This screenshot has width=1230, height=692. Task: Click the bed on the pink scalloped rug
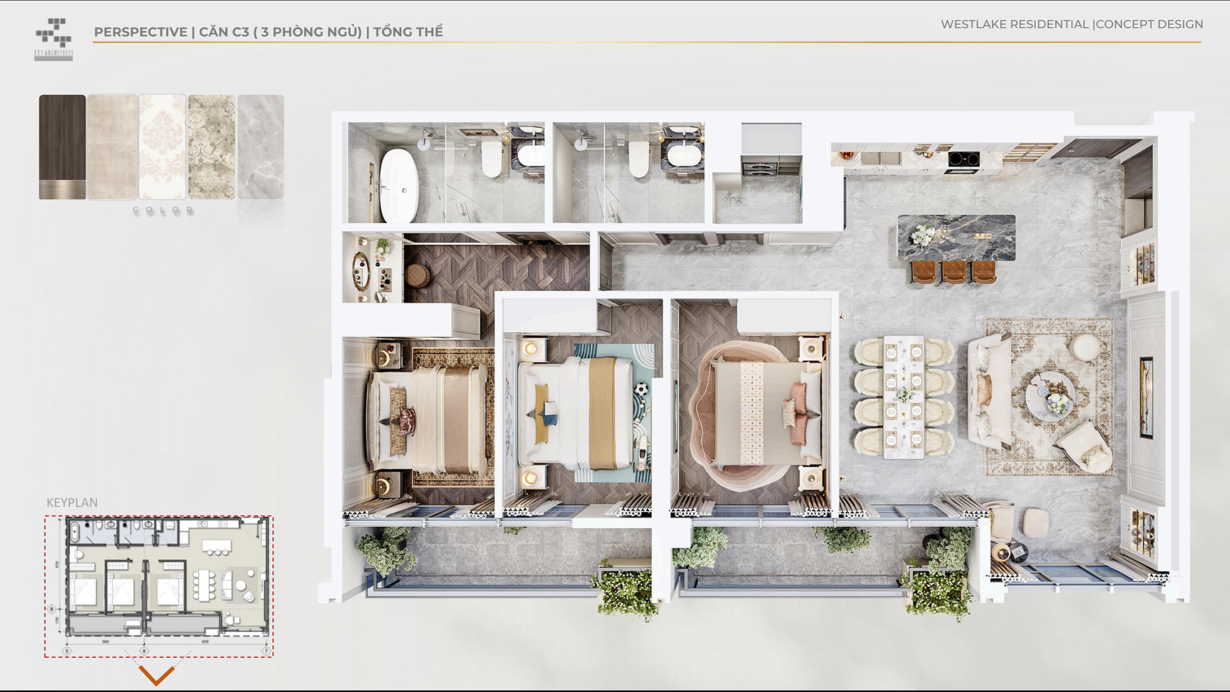767,413
